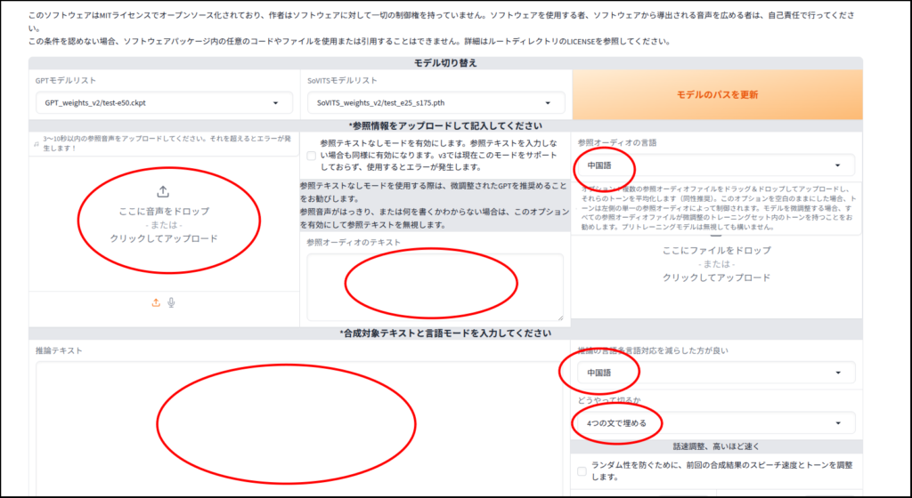
Task: Click the microphone record icon
Action: coord(171,302)
